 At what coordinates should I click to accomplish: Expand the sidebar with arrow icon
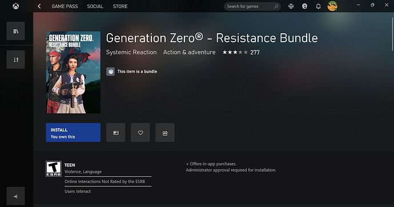15,196
